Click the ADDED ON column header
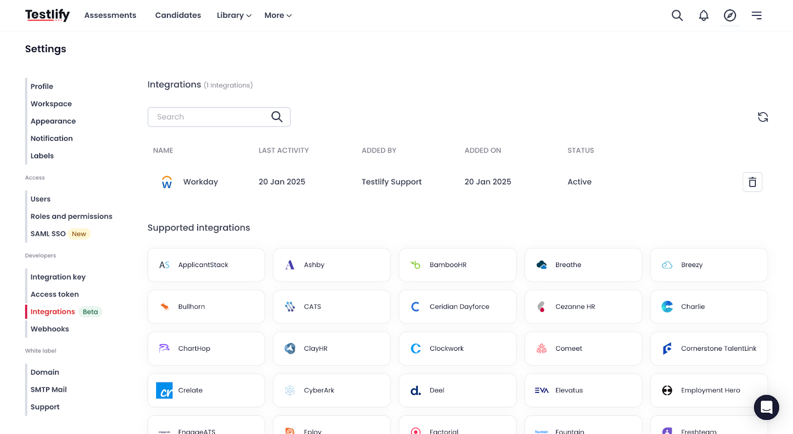This screenshot has height=434, width=793. (483, 151)
